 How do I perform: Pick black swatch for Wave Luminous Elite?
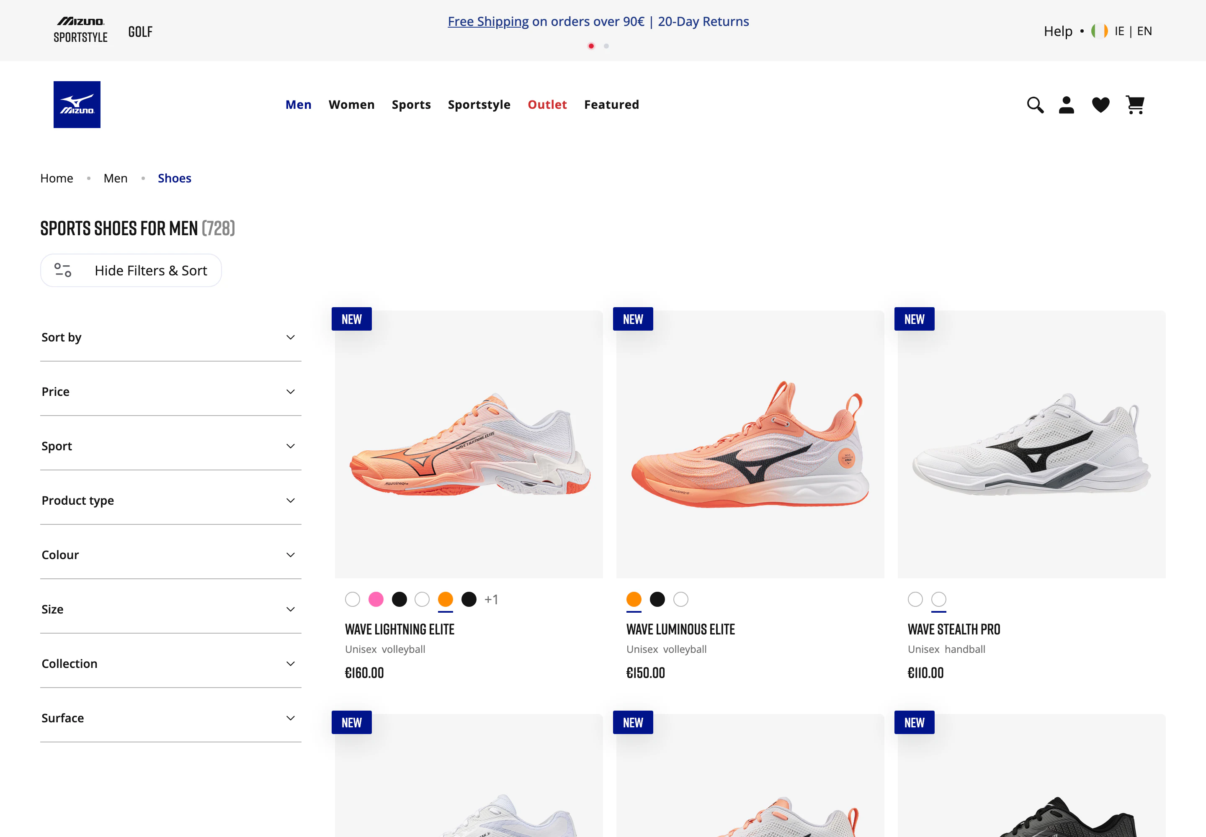pos(657,599)
